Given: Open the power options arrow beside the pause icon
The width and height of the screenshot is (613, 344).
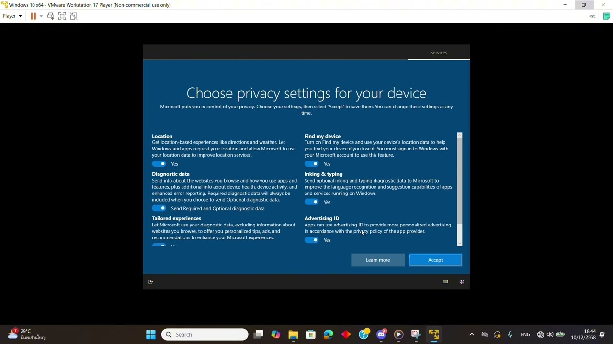Looking at the screenshot, I should coord(41,16).
